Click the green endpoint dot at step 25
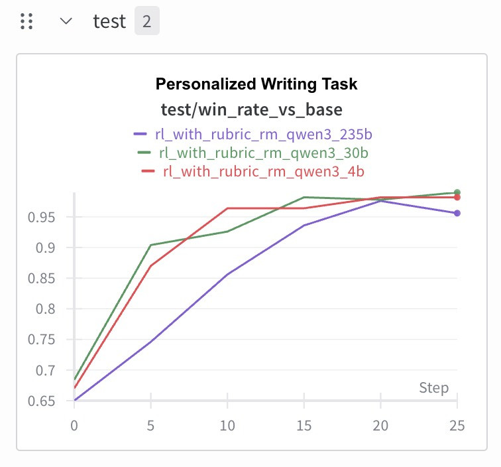Viewport: 501px width, 467px height. coord(457,192)
